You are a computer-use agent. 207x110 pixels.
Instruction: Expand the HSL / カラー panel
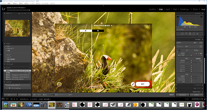[x=203, y=88]
